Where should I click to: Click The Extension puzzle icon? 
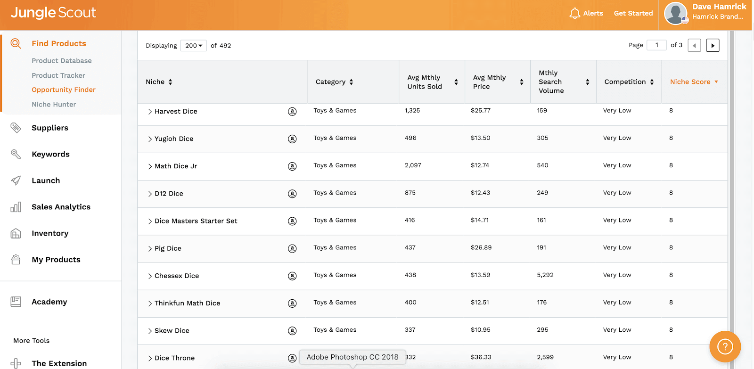tap(16, 363)
